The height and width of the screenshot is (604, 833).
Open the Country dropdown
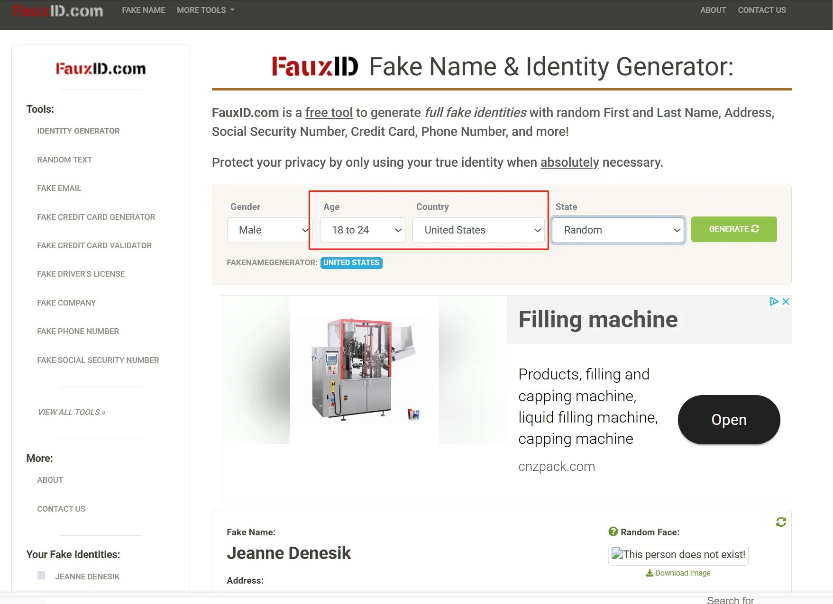pos(478,230)
